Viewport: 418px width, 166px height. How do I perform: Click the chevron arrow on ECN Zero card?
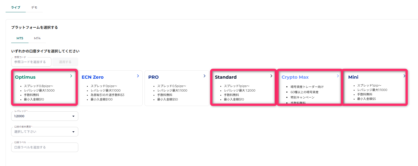click(x=138, y=76)
